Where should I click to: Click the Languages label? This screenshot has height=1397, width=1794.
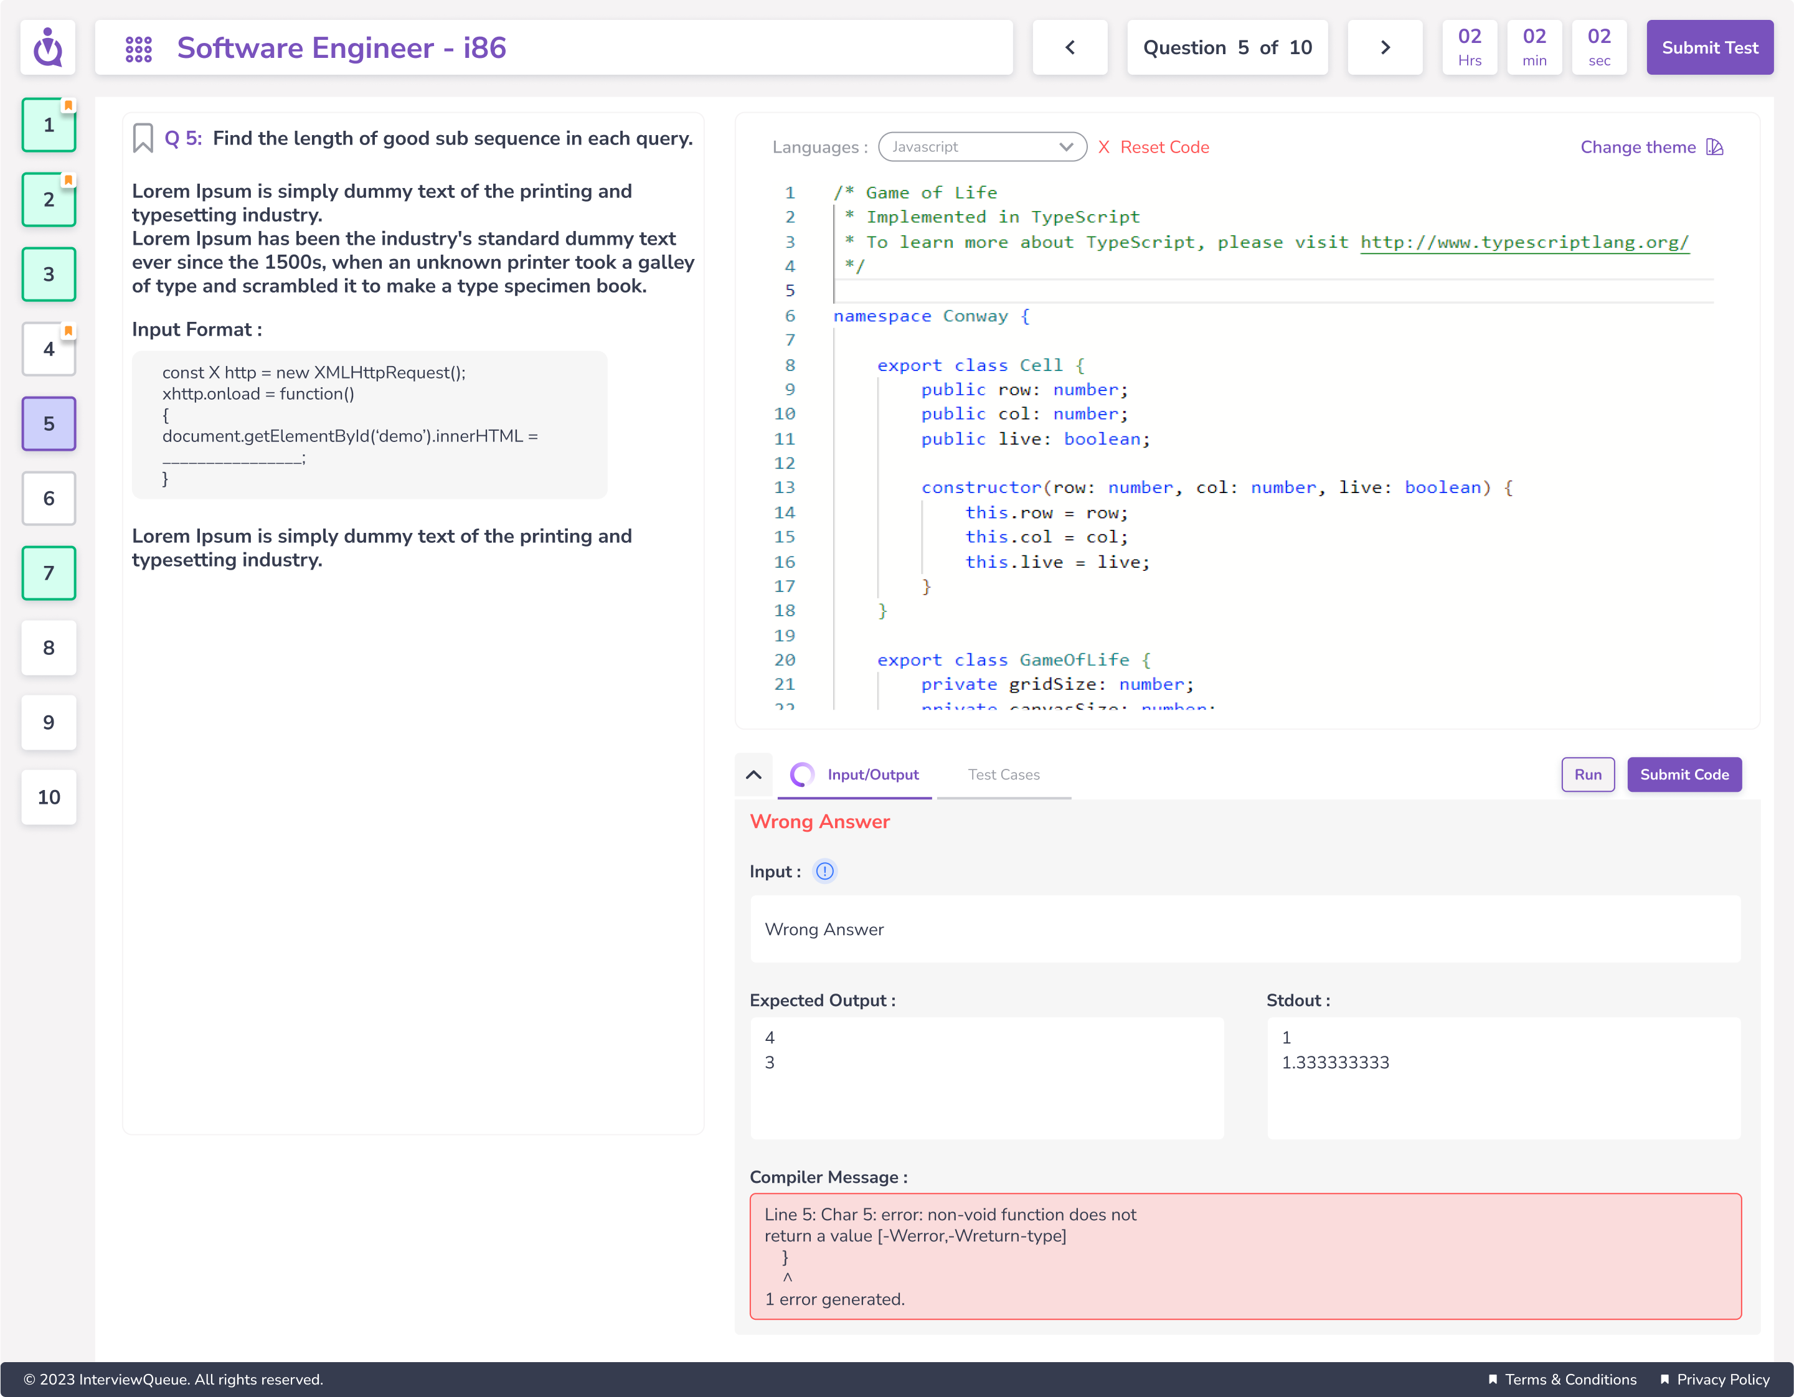[820, 148]
